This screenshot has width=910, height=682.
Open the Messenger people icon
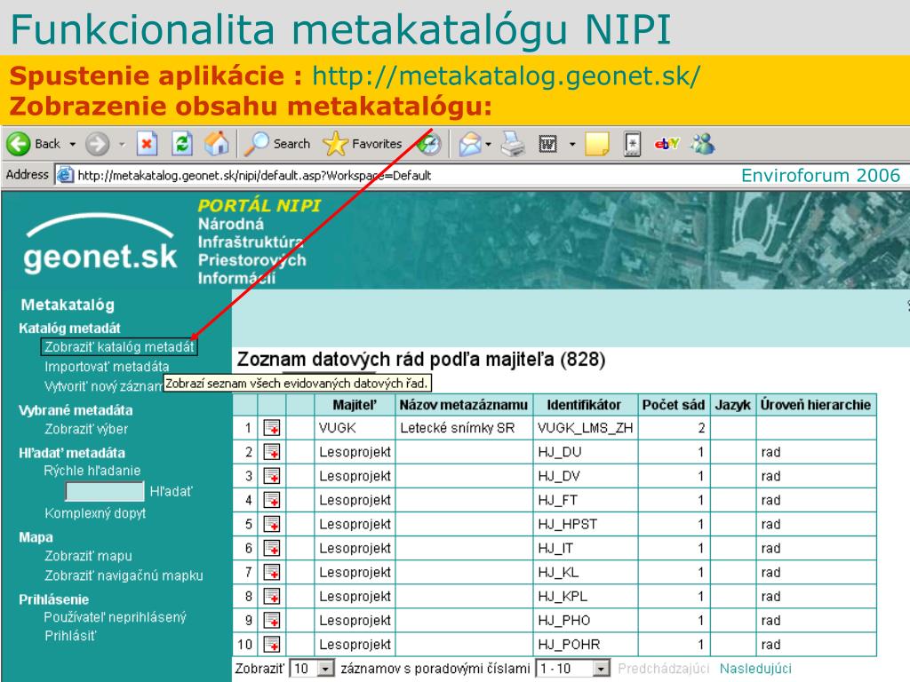(702, 144)
